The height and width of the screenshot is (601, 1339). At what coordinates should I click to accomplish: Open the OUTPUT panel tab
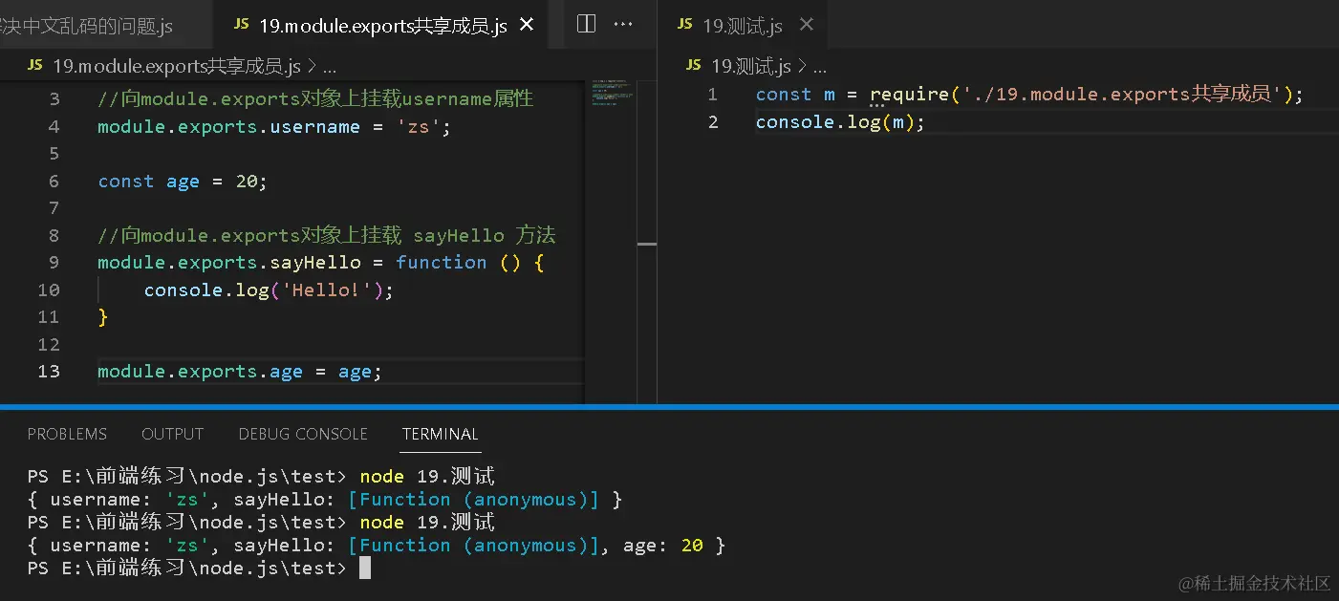173,434
